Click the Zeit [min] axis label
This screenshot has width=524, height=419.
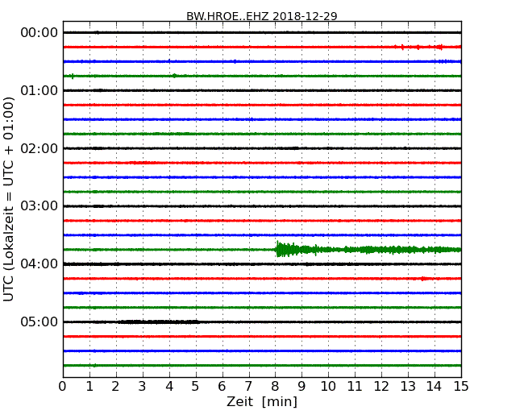tap(262, 401)
